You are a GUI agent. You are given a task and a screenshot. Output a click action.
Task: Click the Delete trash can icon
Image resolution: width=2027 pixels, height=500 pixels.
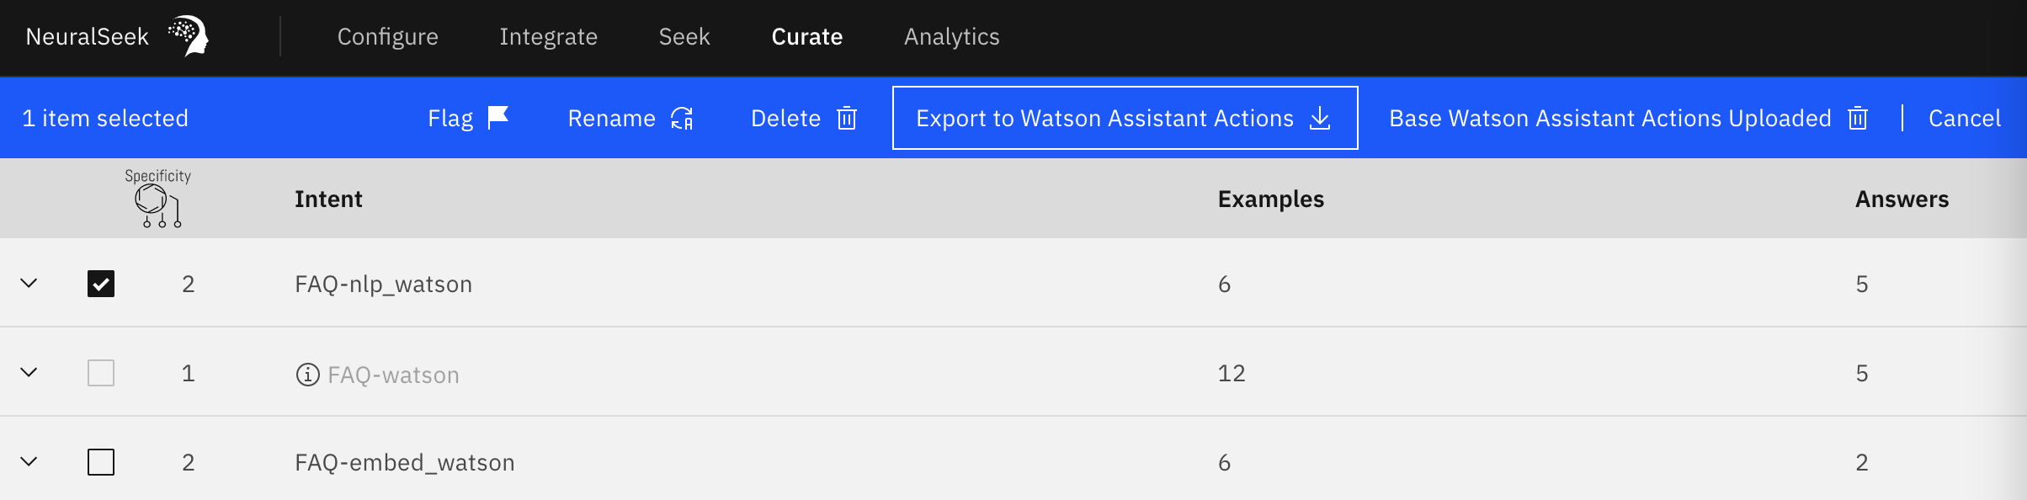click(847, 118)
